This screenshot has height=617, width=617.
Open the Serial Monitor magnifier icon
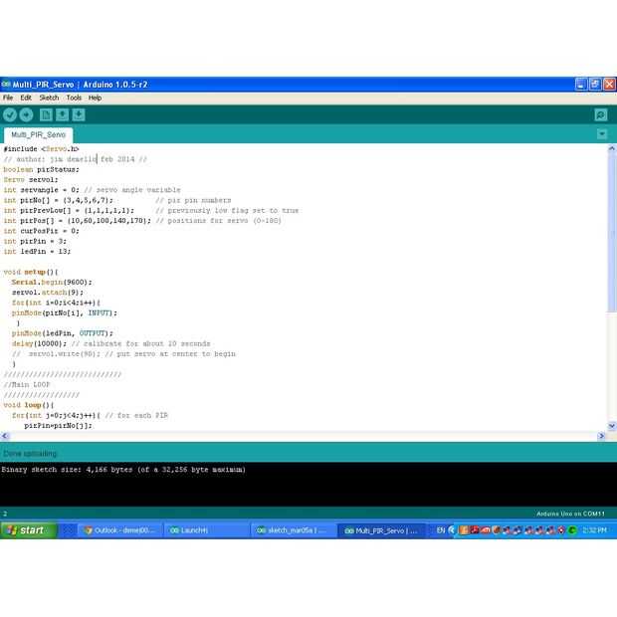(601, 114)
